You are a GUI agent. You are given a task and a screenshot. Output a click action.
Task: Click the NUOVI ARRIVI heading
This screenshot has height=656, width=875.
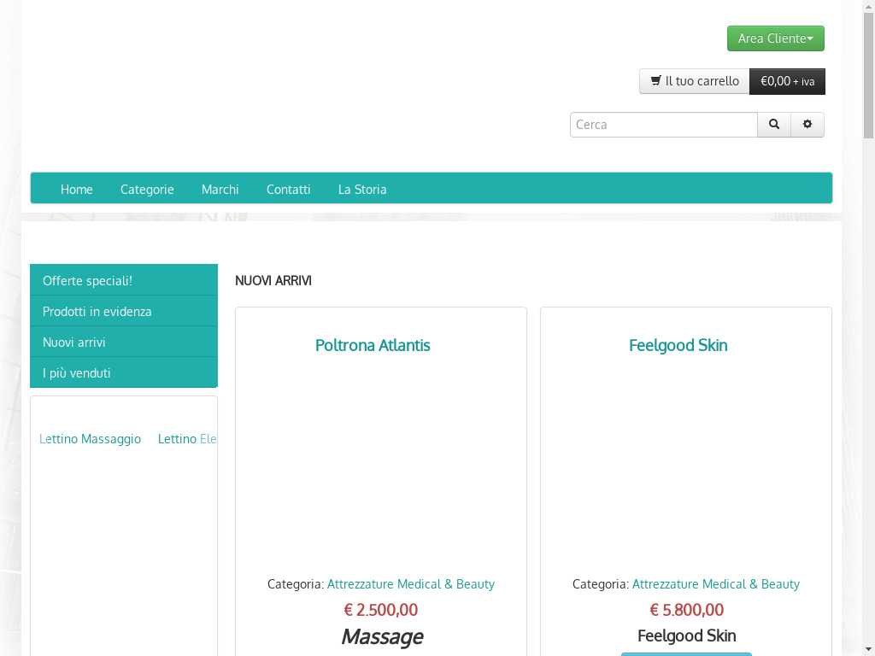pos(273,280)
